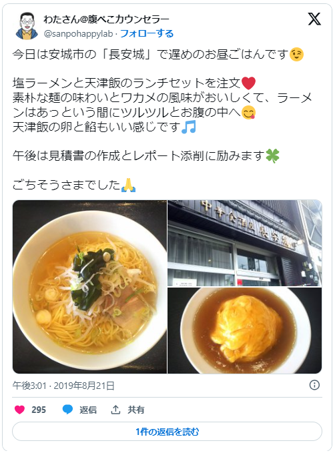Open the @sanpohappylab handle
The height and width of the screenshot is (457, 335).
78,34
